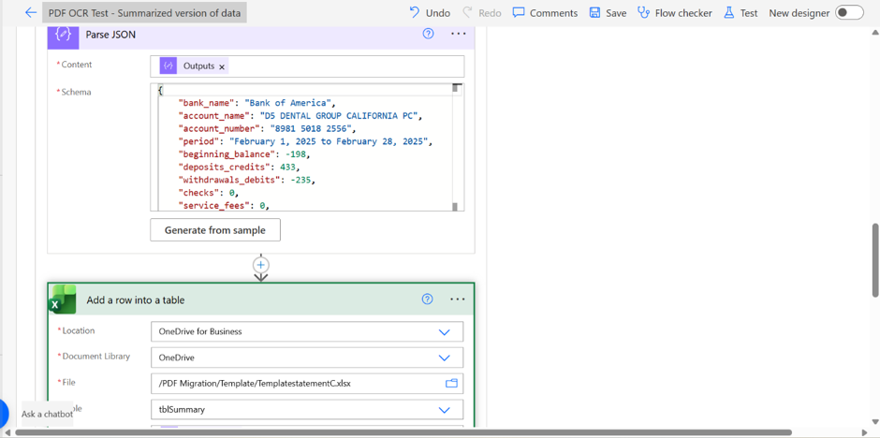Select the Outputs dynamic content token

[193, 66]
